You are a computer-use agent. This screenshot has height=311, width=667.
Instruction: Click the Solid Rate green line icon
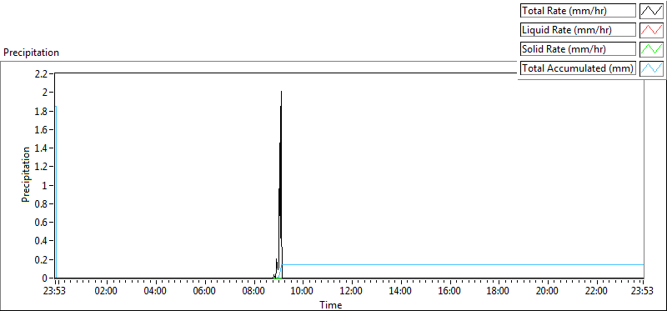(651, 49)
